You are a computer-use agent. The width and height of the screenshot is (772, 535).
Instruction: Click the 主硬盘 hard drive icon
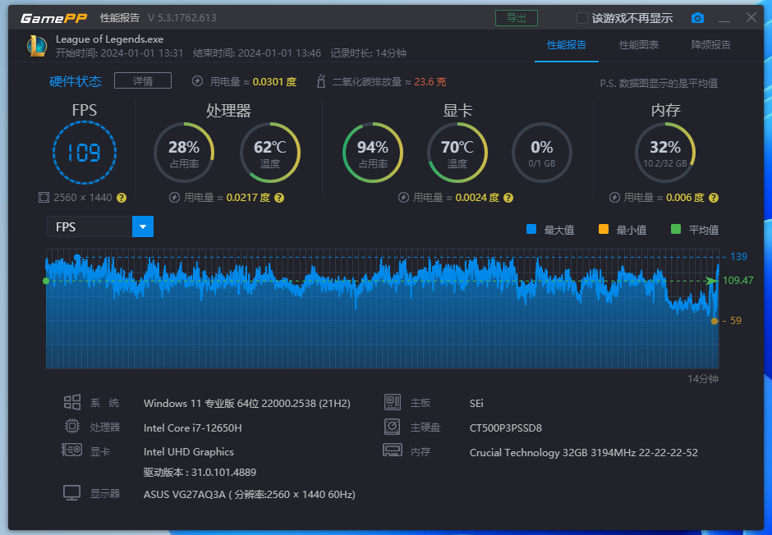(x=392, y=427)
